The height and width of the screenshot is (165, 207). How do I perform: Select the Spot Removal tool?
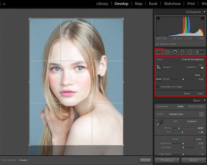tap(167, 52)
